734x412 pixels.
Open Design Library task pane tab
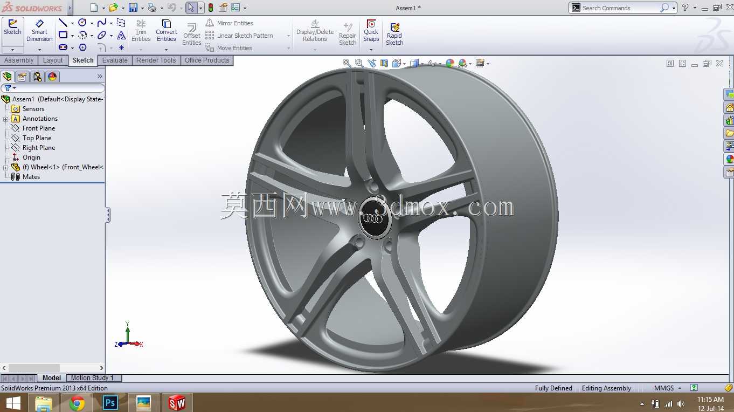pos(730,120)
